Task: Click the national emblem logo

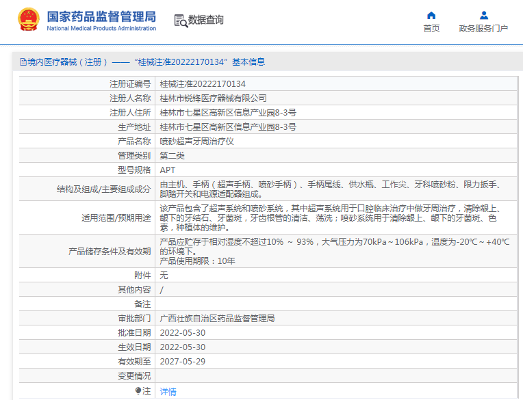Action: pyautogui.click(x=28, y=20)
